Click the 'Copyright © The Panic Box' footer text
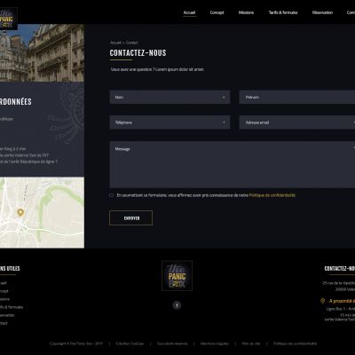The image size is (355, 355). (76, 343)
